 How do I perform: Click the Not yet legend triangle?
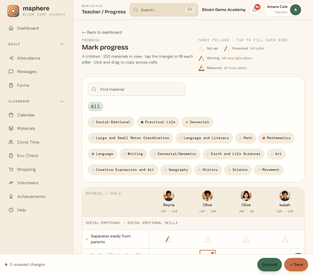(201, 49)
